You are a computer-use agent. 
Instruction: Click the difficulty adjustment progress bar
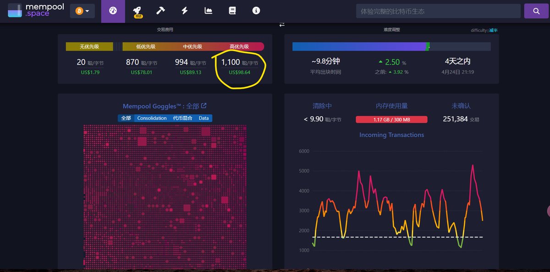[x=391, y=46]
